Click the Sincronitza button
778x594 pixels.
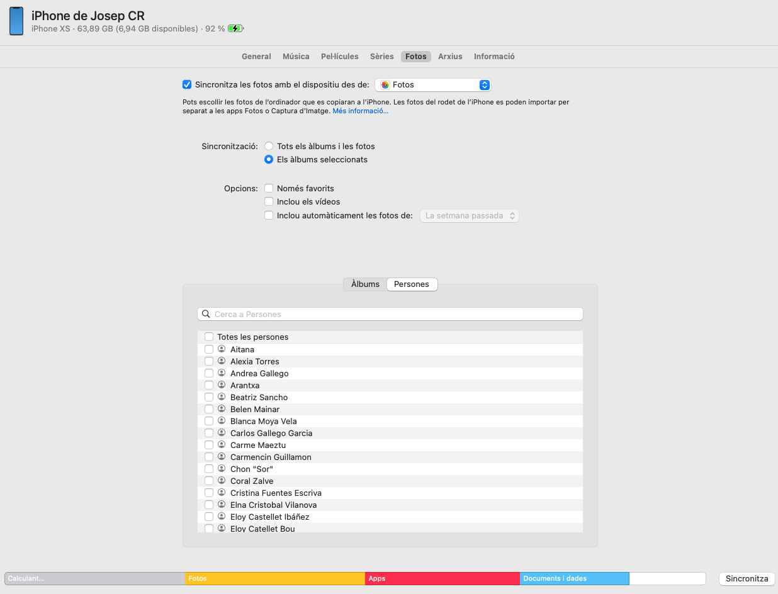pyautogui.click(x=747, y=579)
